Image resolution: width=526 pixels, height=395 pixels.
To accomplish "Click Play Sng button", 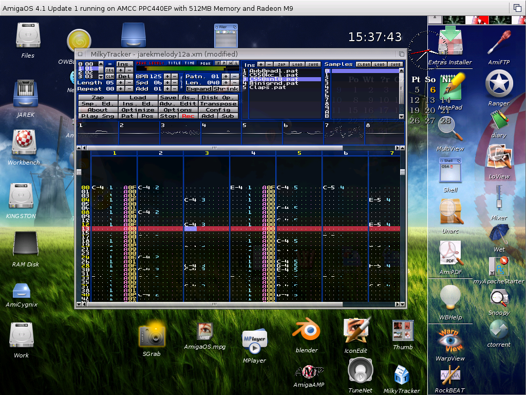I will pos(98,116).
